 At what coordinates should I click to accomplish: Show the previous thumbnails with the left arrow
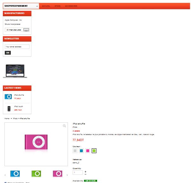(x=5, y=175)
